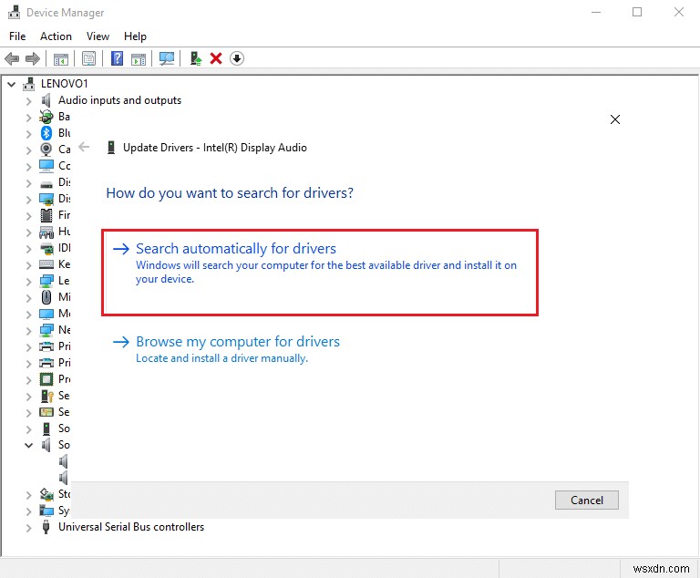This screenshot has height=578, width=700.
Task: Click the Properties toolbar icon
Action: pyautogui.click(x=89, y=58)
